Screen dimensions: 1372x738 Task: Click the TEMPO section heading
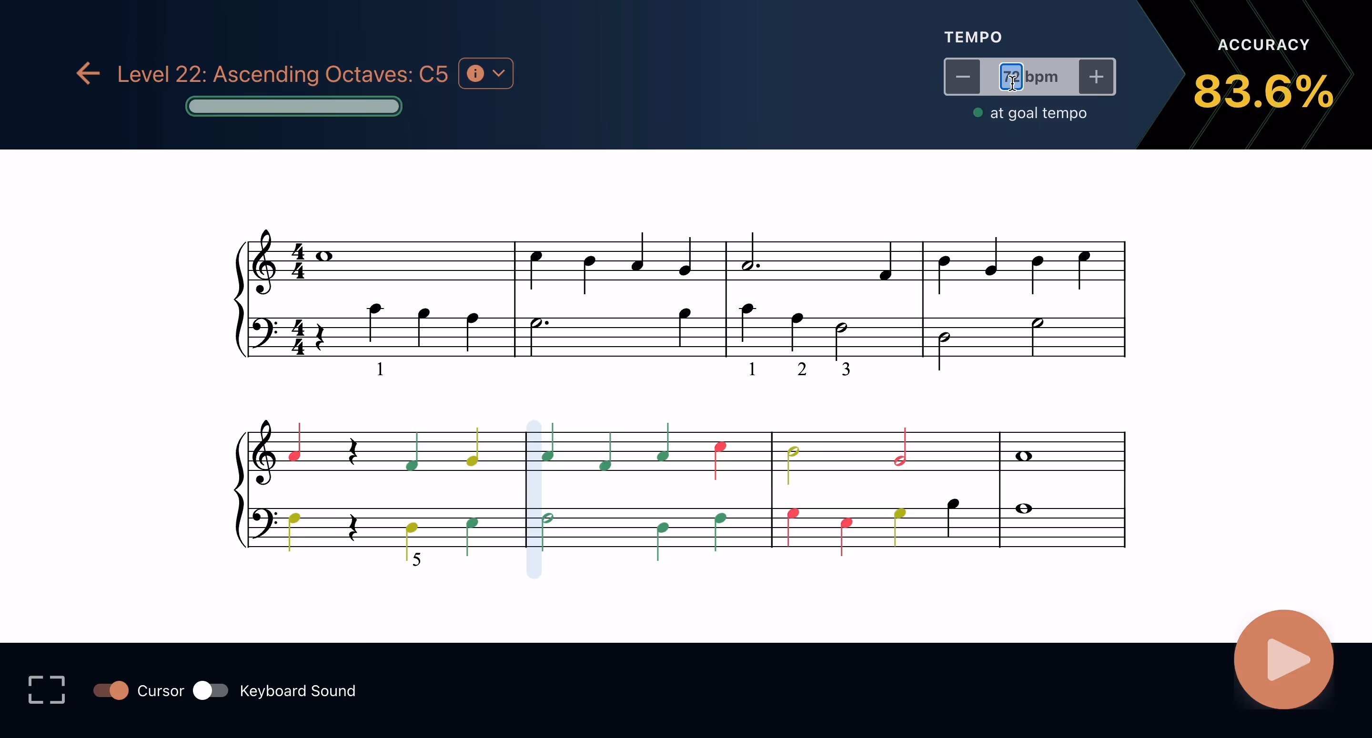[x=972, y=36]
